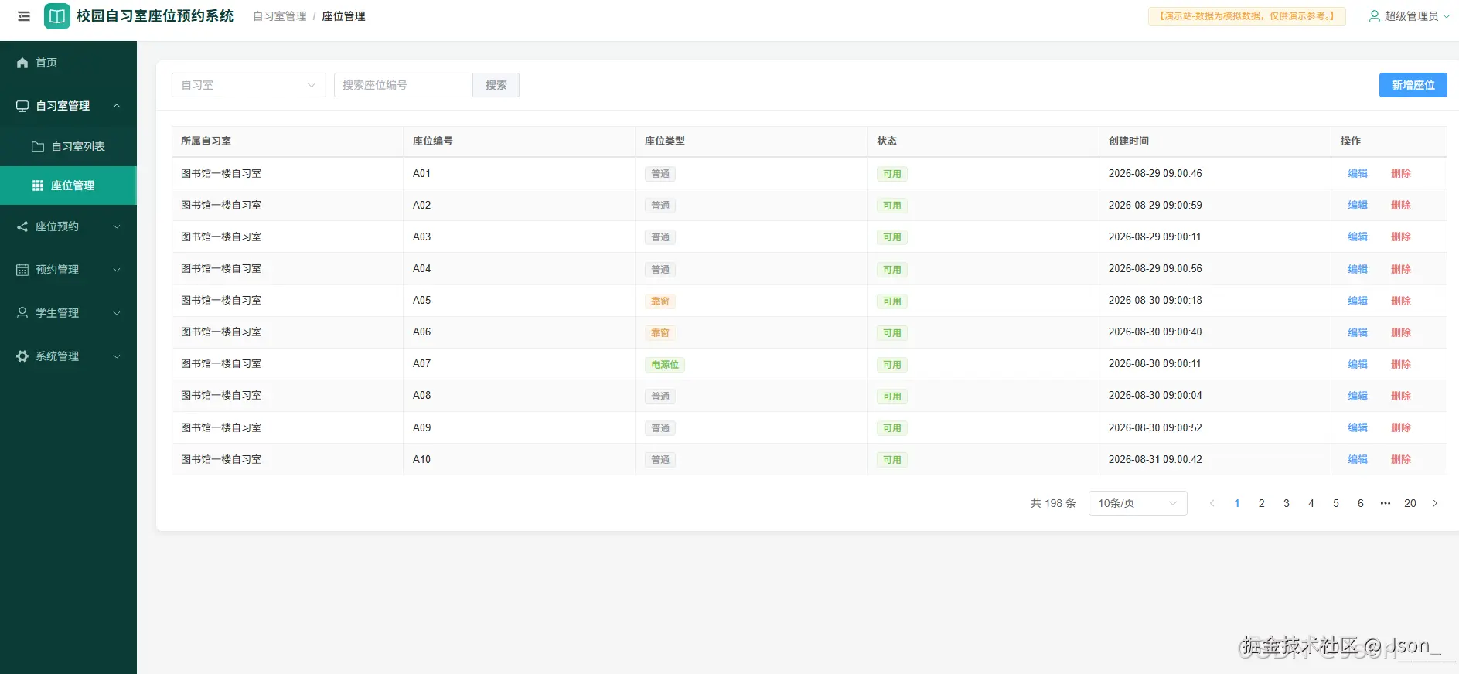The width and height of the screenshot is (1459, 674).
Task: Click the folder icon beside 自习室列表
Action: [37, 147]
